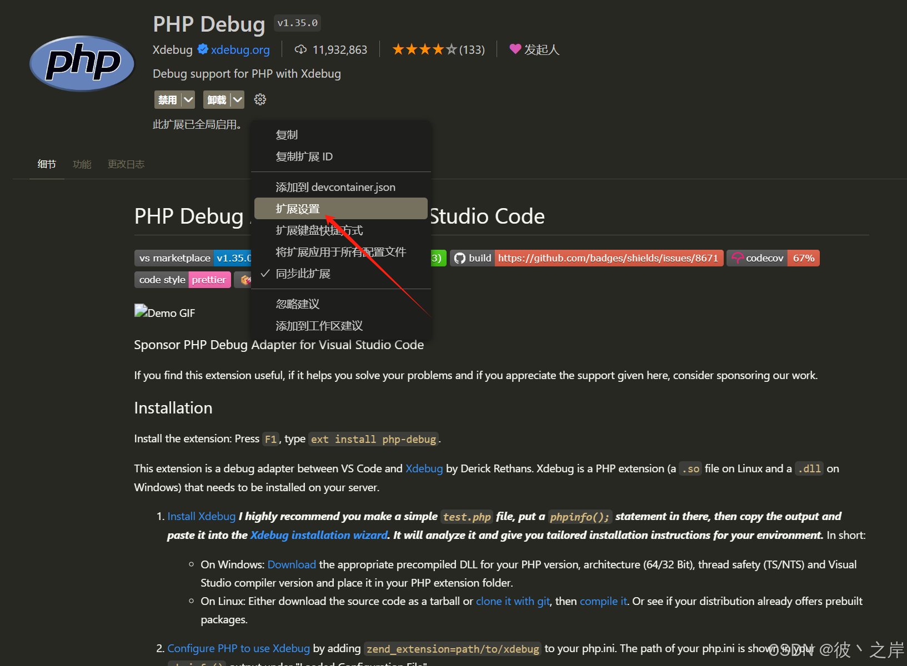Click the GitHub icon on the build badge
This screenshot has width=907, height=666.
click(x=459, y=258)
